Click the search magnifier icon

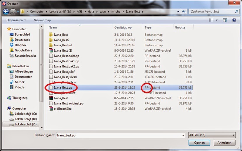click(236, 12)
